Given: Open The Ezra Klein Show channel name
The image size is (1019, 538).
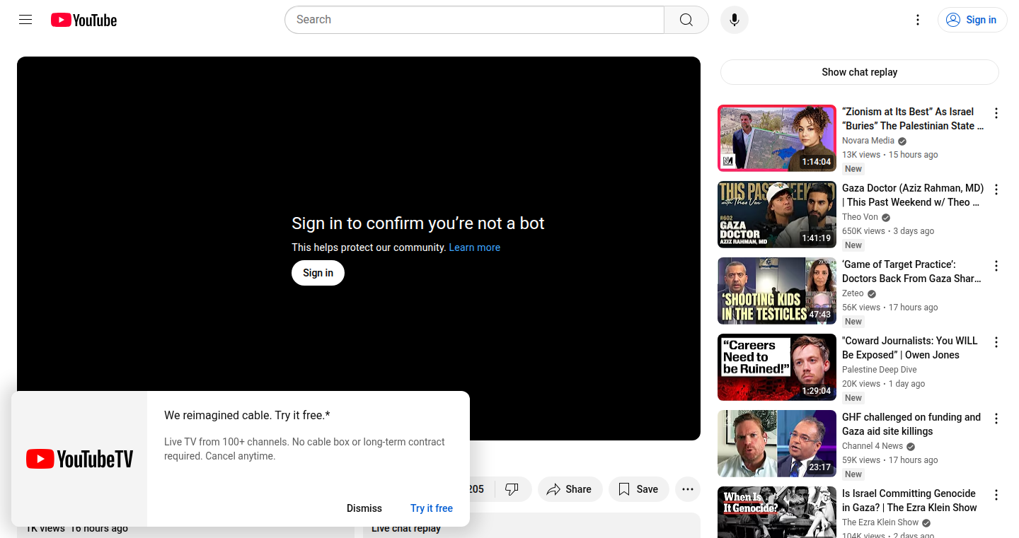Looking at the screenshot, I should coord(880,522).
